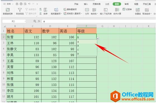Open 合并计算 consolidate tool
156x104 pixels.
pos(117,11)
